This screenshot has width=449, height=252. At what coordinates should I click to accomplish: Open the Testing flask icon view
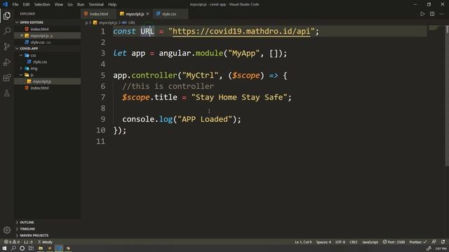pos(7,93)
